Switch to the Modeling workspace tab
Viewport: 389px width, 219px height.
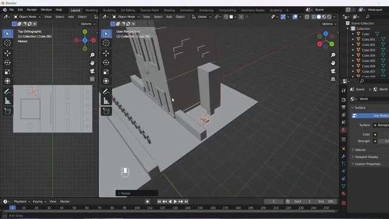click(92, 10)
